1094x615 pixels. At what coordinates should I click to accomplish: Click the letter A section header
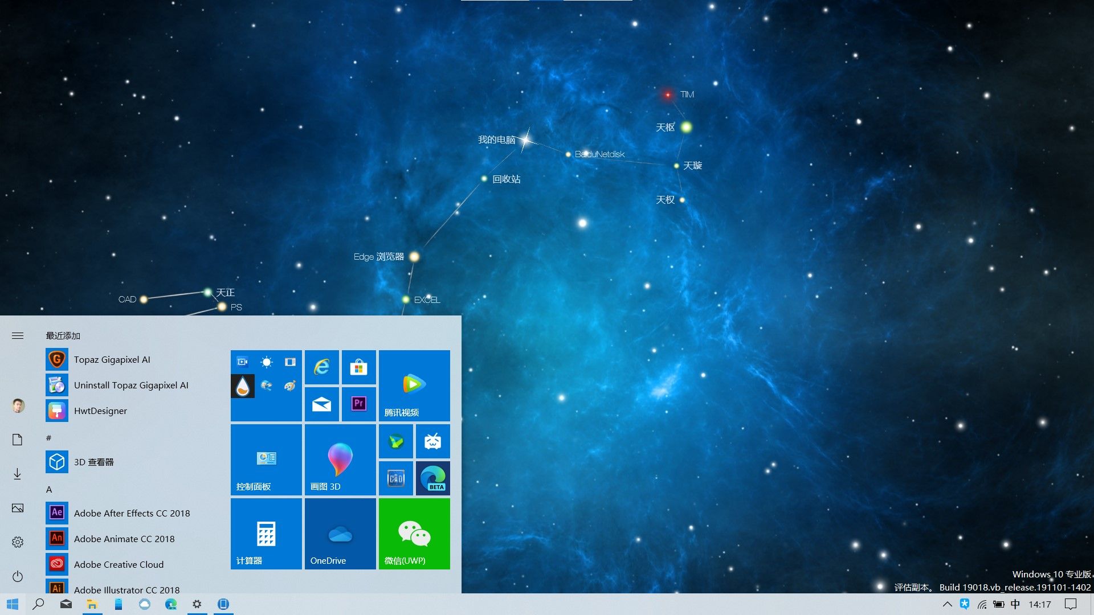pyautogui.click(x=49, y=489)
